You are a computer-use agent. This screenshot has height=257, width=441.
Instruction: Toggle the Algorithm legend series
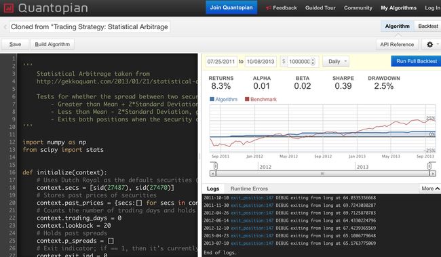224,99
